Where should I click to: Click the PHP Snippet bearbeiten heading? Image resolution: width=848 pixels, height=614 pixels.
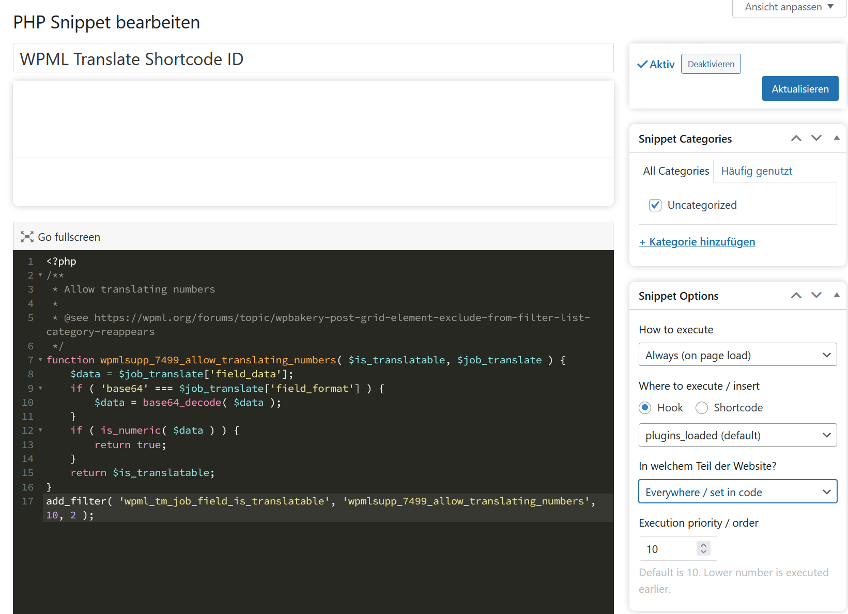click(x=106, y=22)
